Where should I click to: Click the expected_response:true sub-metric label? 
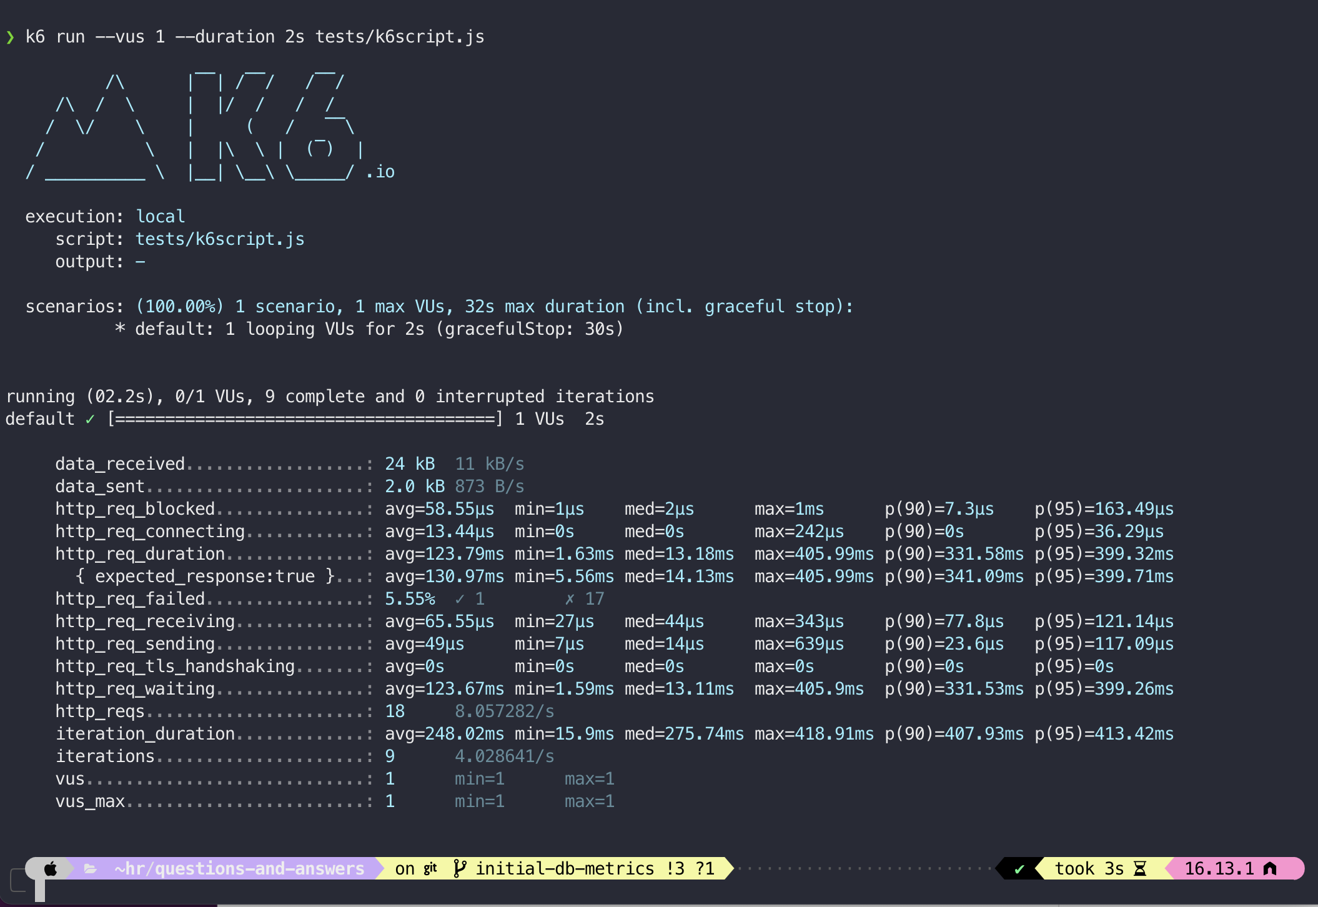pyautogui.click(x=205, y=577)
